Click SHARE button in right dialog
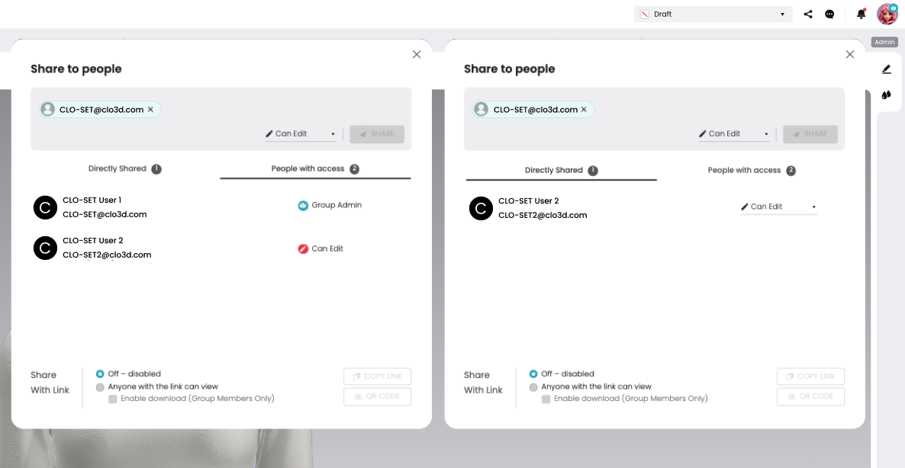Screen dimensions: 905x468 coord(810,133)
